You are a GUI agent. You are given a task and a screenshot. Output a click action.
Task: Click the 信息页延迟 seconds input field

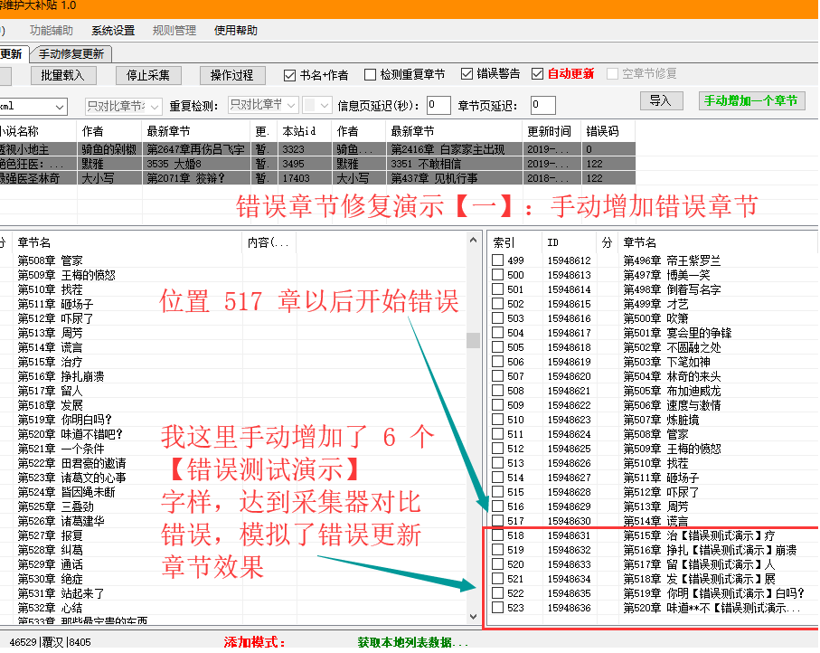click(x=438, y=106)
